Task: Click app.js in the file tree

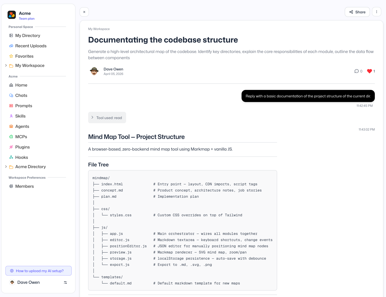Action: click(x=116, y=234)
